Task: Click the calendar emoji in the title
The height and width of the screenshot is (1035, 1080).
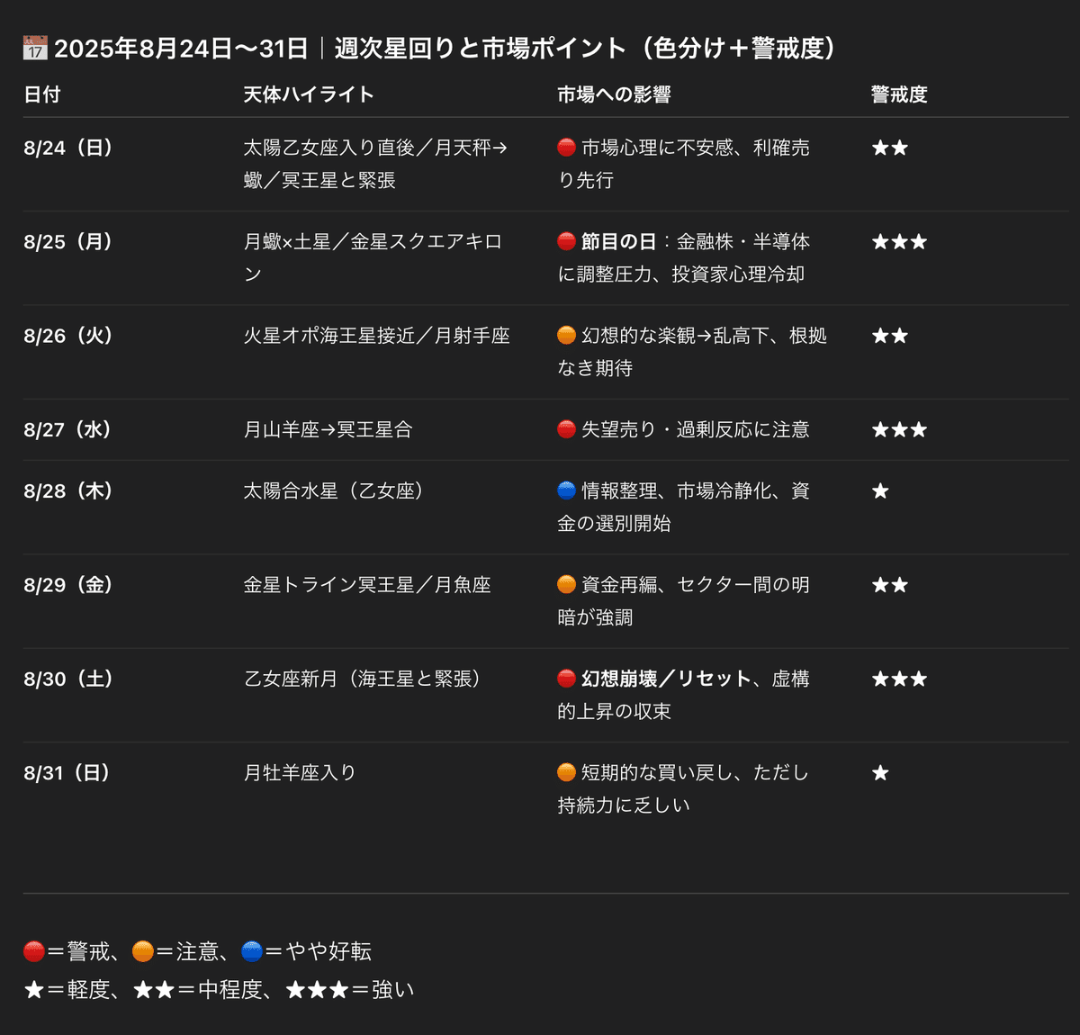Action: pos(35,48)
